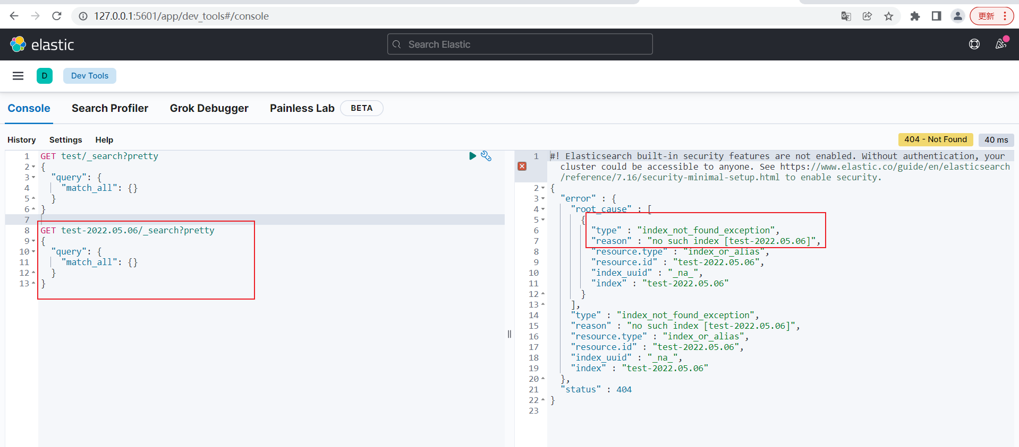
Task: Click the "resource.type" text on output line 16
Action: click(609, 336)
